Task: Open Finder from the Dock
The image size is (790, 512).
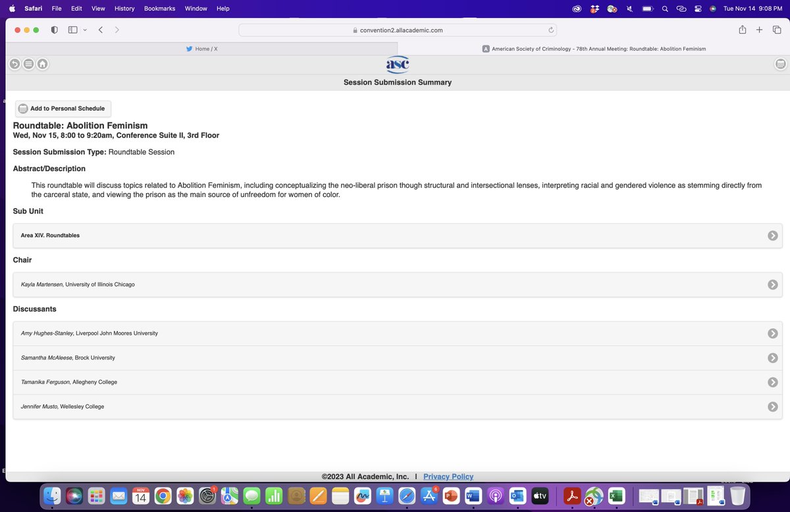Action: point(51,496)
